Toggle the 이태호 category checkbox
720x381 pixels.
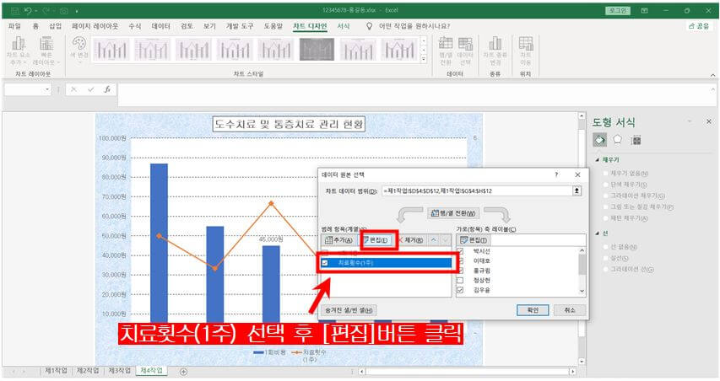click(x=461, y=260)
